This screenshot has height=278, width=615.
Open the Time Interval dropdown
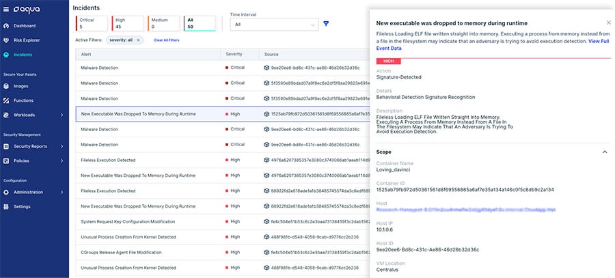(x=273, y=25)
